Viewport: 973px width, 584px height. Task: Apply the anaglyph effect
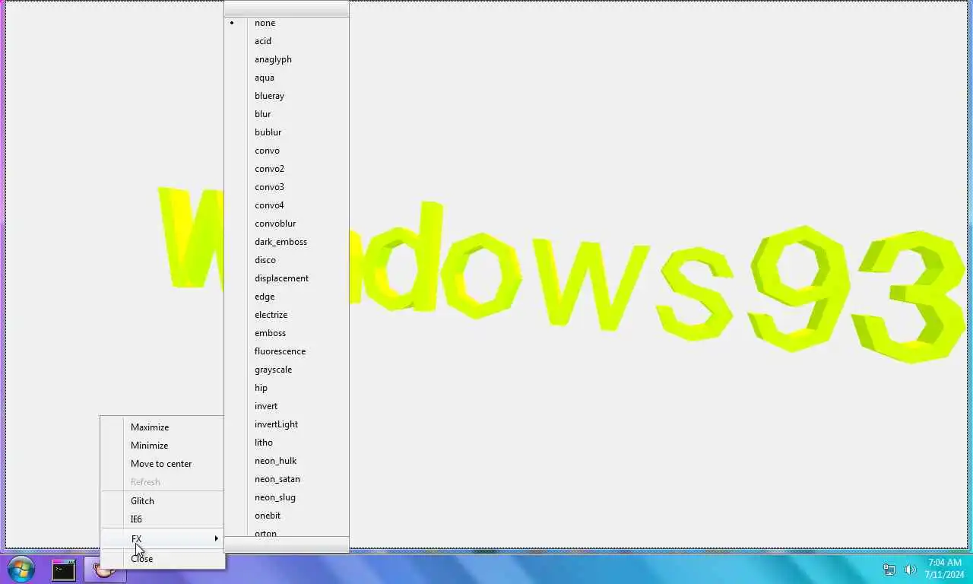pos(287,59)
